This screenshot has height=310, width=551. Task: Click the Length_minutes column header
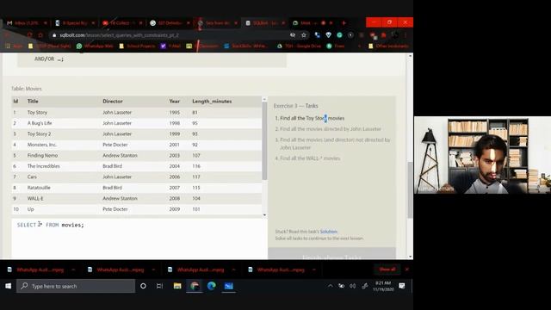point(212,102)
